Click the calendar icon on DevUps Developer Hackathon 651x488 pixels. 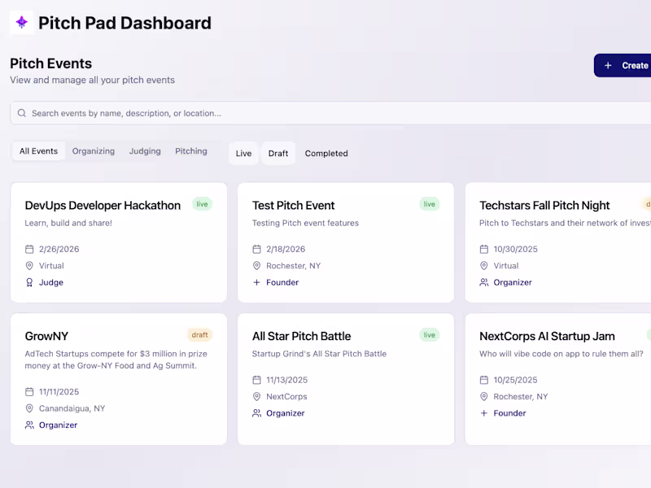click(28, 249)
